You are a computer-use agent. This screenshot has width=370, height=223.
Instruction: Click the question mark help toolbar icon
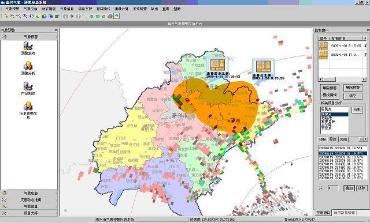tap(79, 16)
